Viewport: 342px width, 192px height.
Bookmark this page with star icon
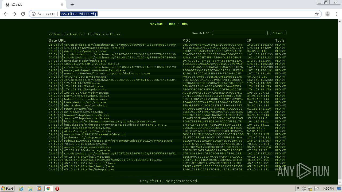(x=317, y=14)
